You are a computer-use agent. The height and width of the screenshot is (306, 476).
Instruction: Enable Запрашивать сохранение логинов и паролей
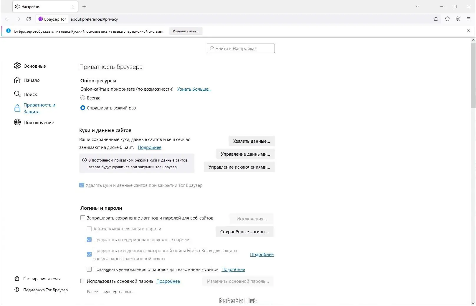[83, 218]
